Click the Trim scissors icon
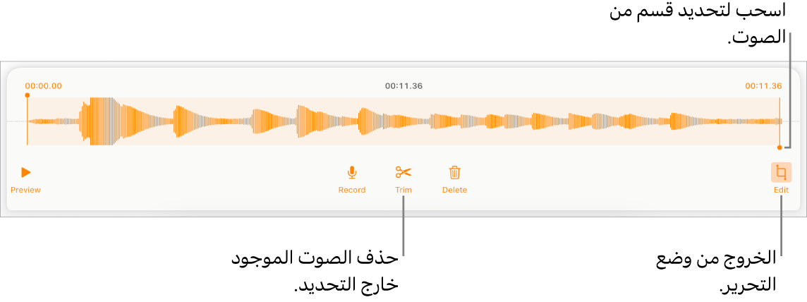 (x=403, y=172)
